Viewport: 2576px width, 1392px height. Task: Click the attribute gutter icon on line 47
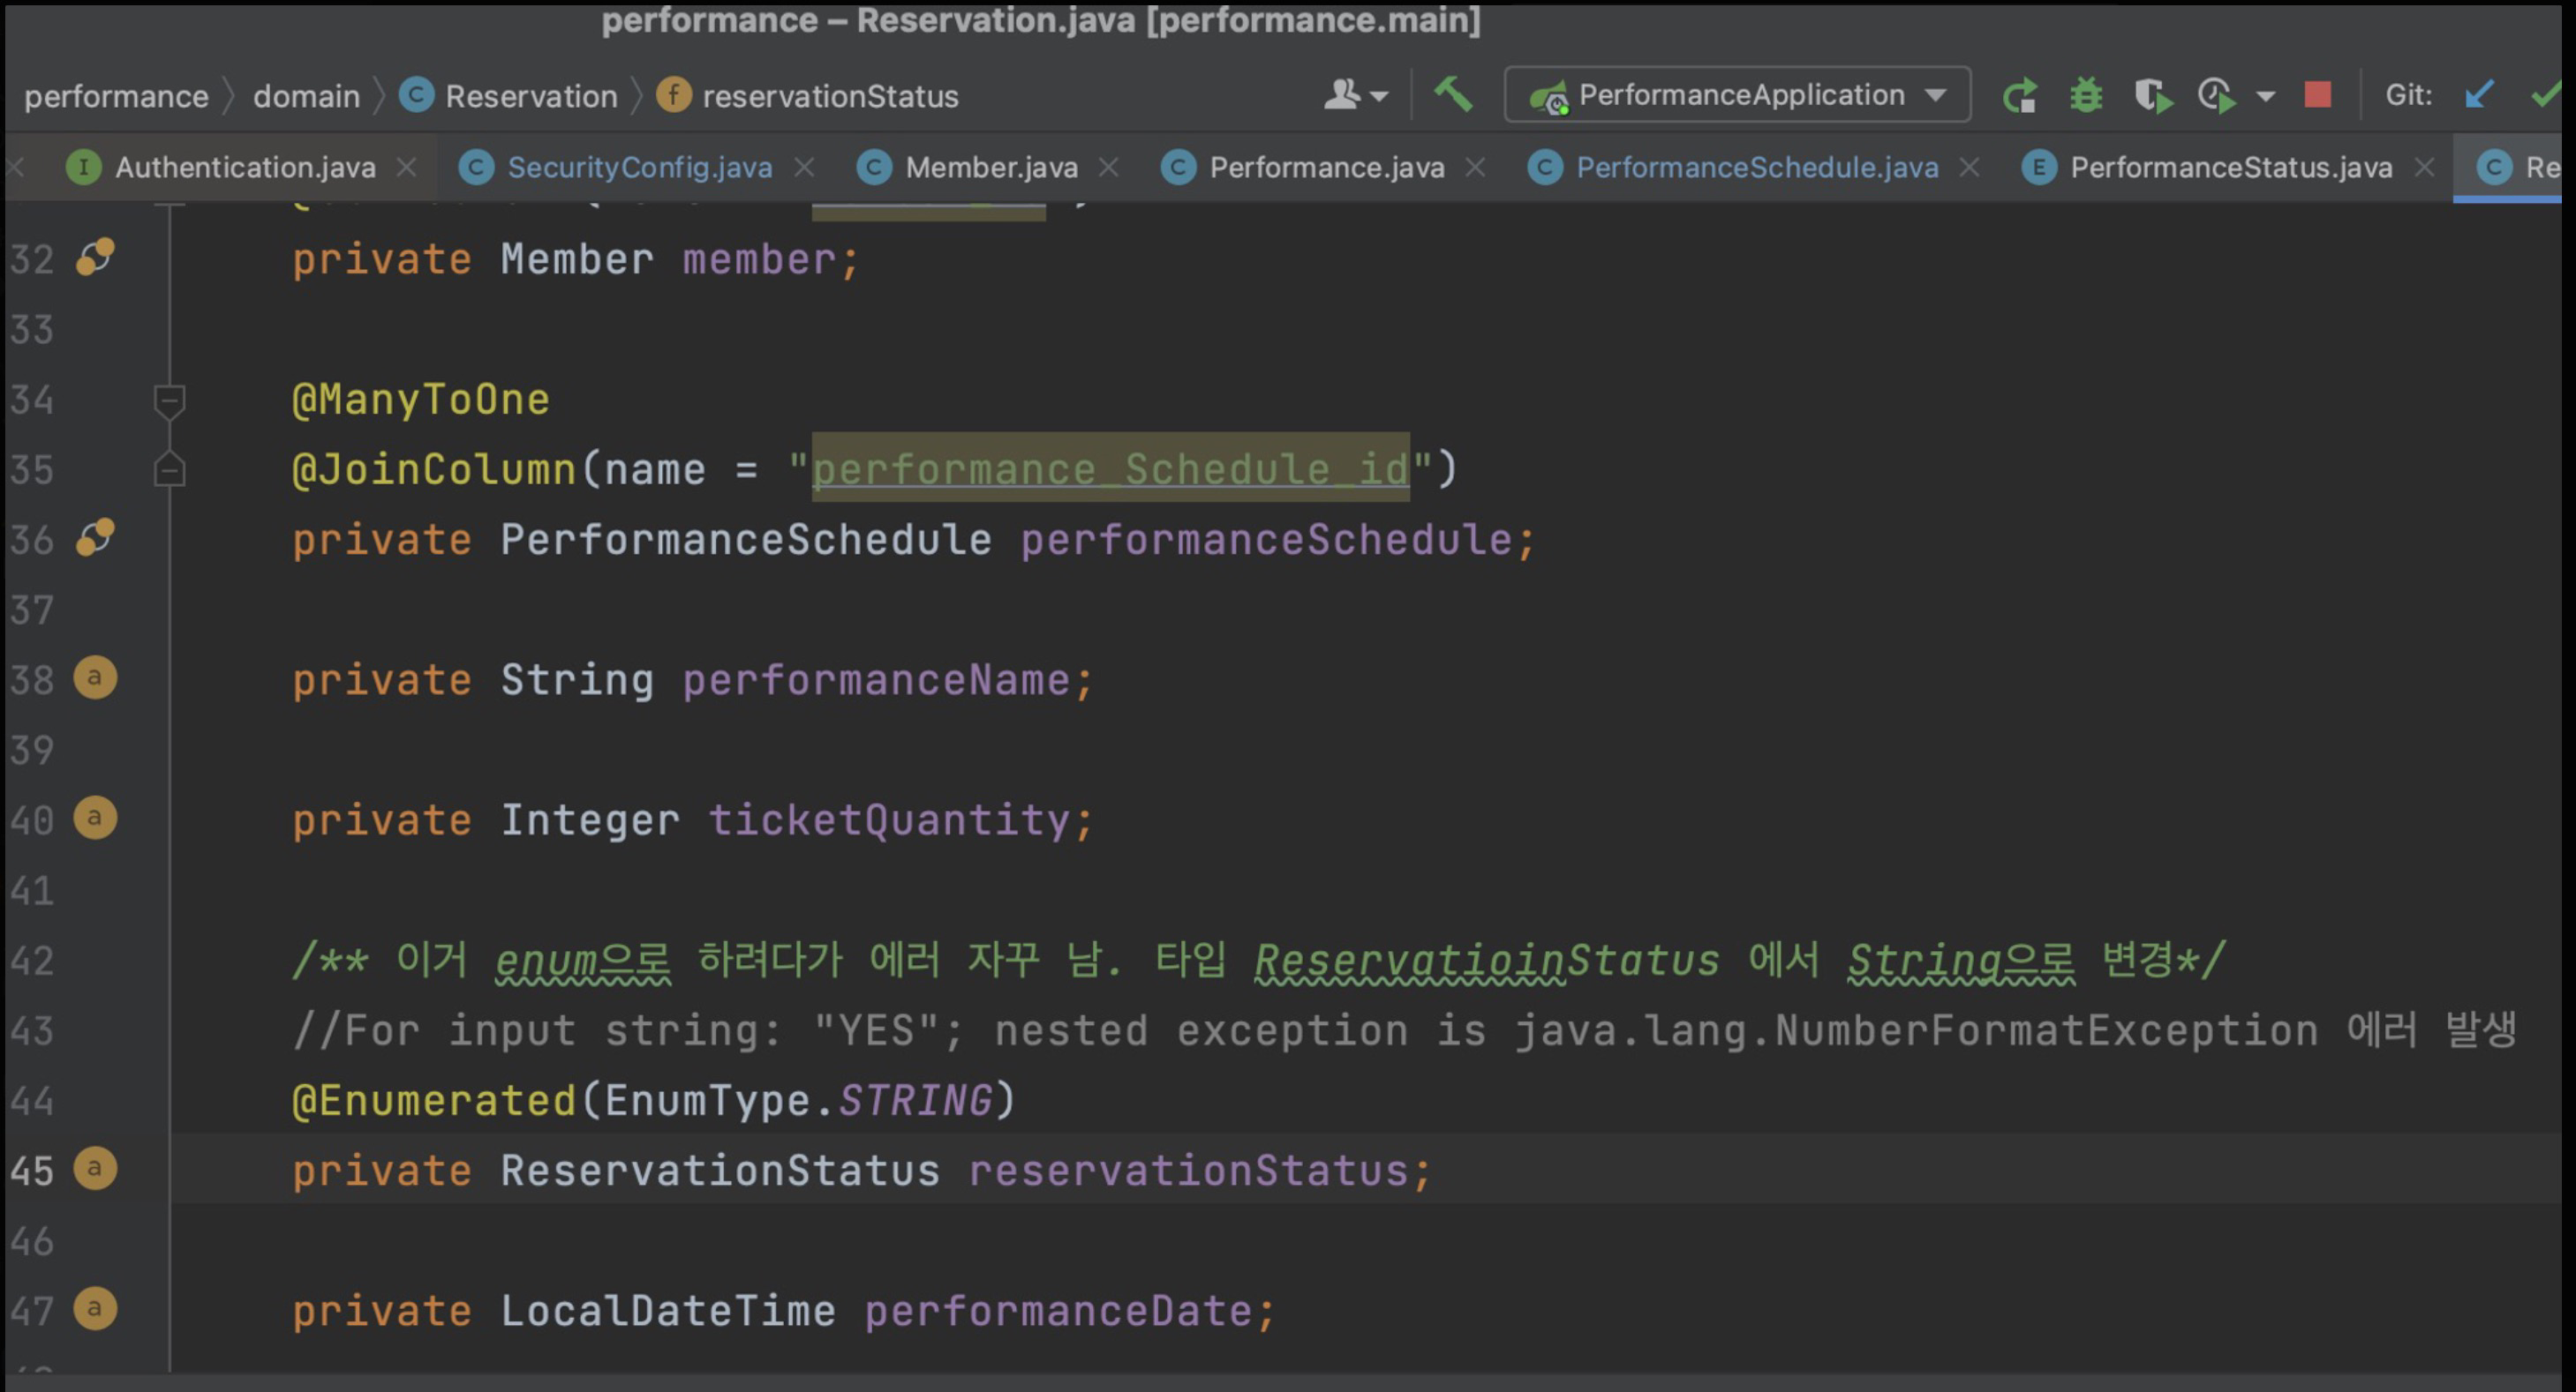click(x=95, y=1308)
